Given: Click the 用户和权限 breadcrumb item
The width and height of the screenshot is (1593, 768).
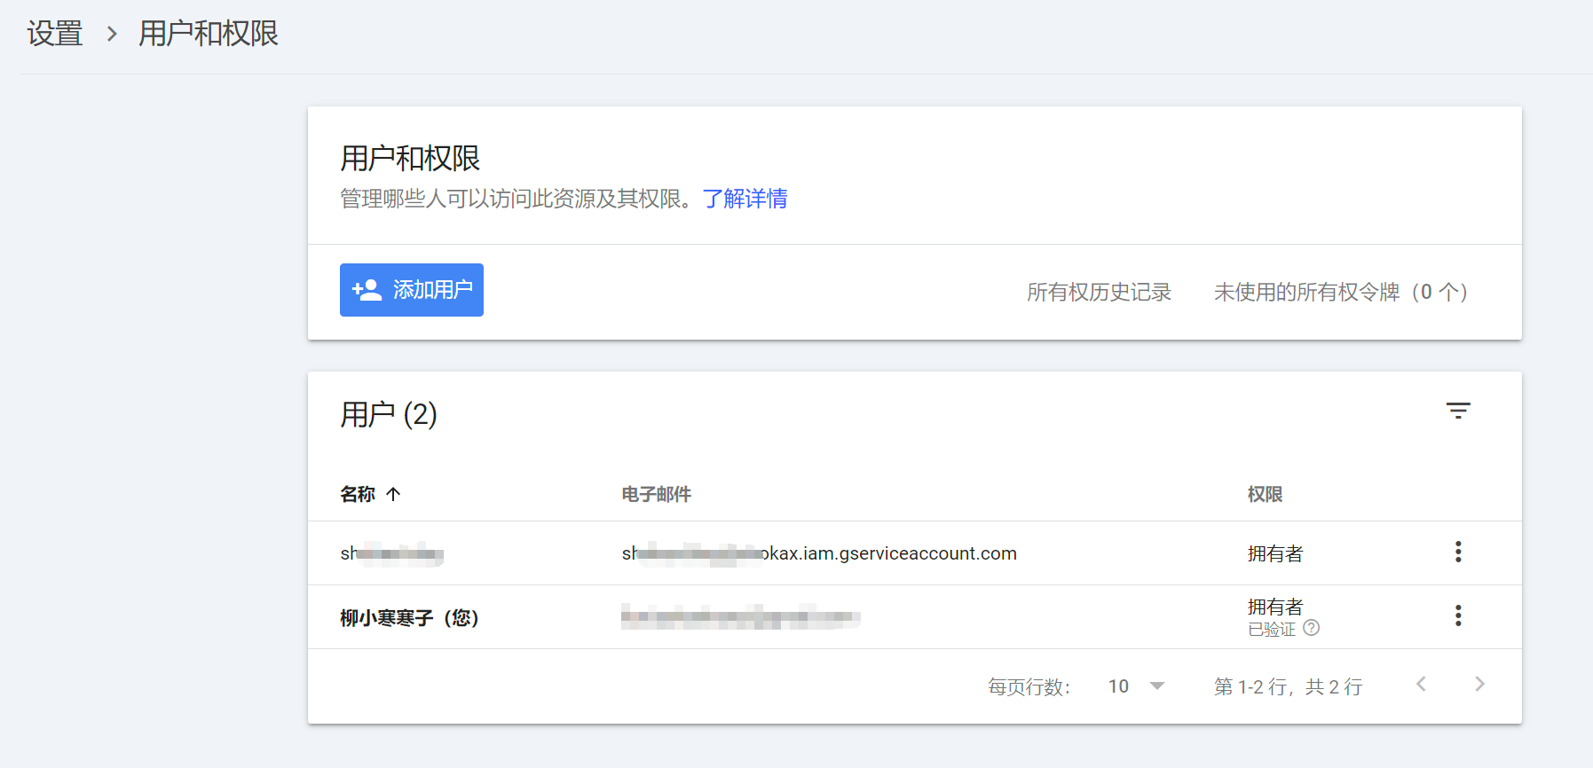Looking at the screenshot, I should click(x=209, y=34).
